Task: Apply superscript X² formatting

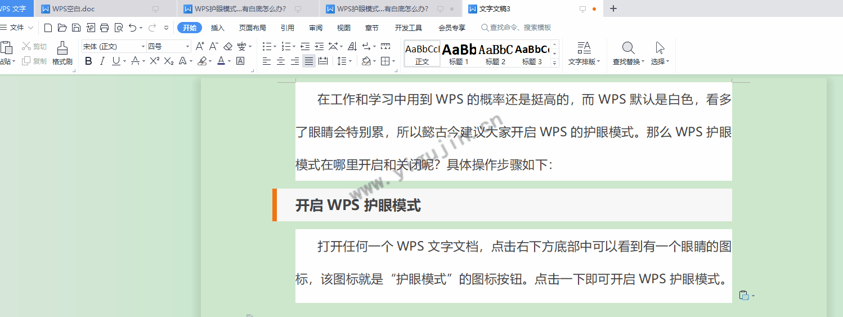Action: pyautogui.click(x=154, y=61)
